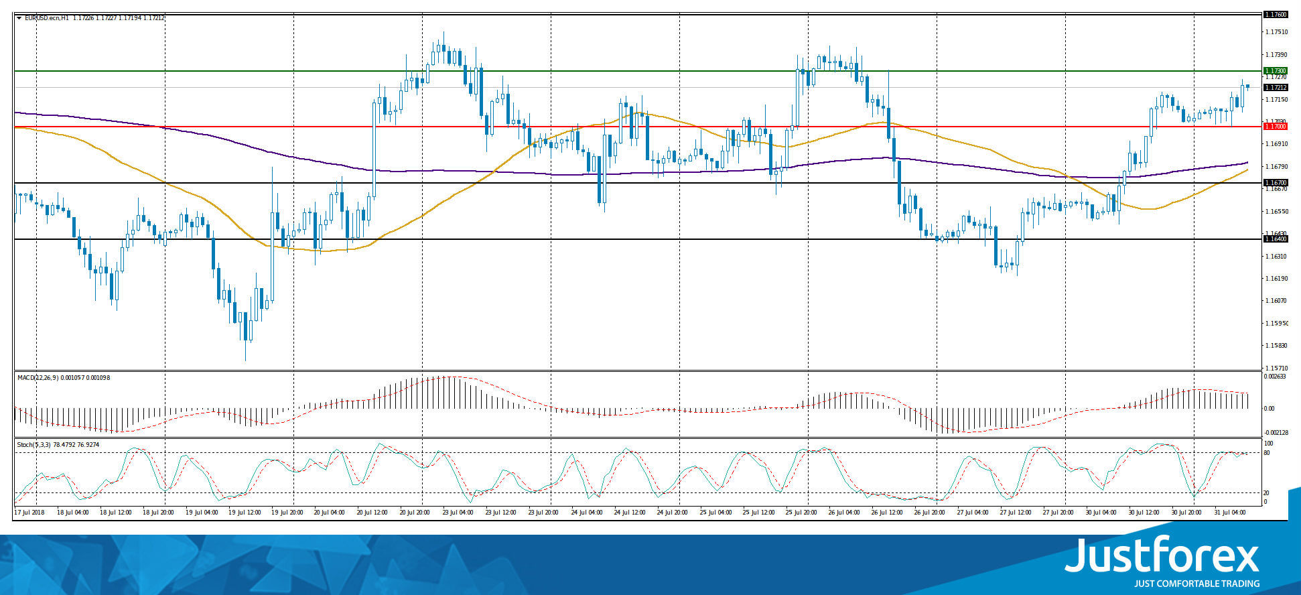Click the 26 Jul 20:00 time label
Viewport: 1301px width, 595px height.
point(931,512)
